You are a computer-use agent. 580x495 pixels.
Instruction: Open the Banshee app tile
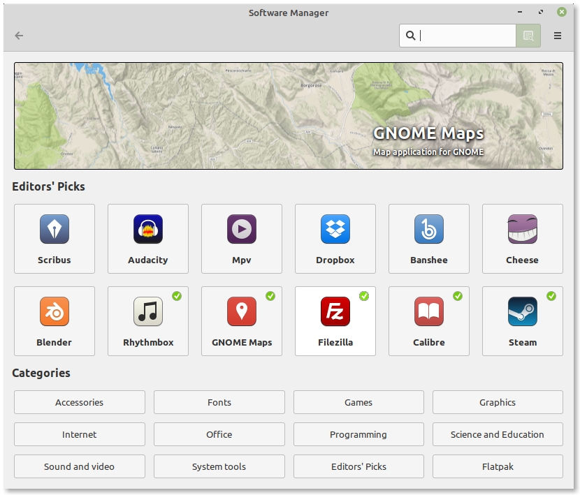429,239
